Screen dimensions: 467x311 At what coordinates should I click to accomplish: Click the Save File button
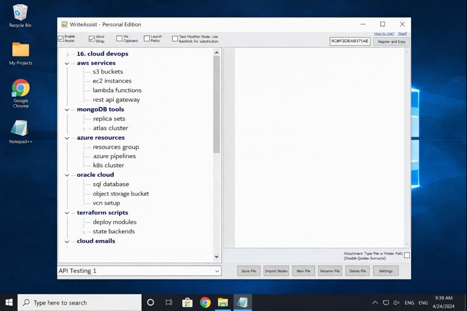[249, 271]
